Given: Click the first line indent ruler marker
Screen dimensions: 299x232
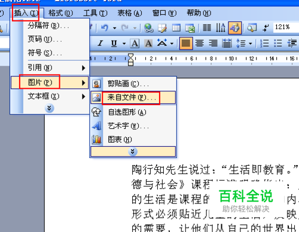Looking at the screenshot, I should (130, 56).
